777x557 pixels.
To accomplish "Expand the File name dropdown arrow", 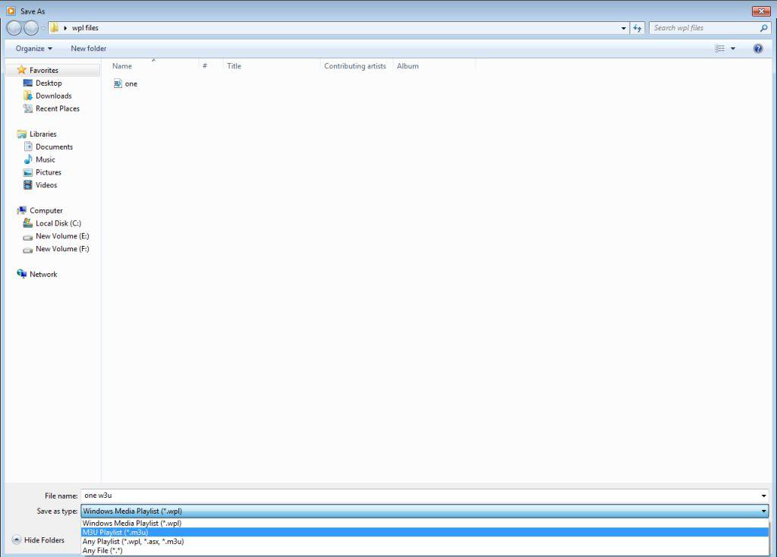I will point(763,496).
